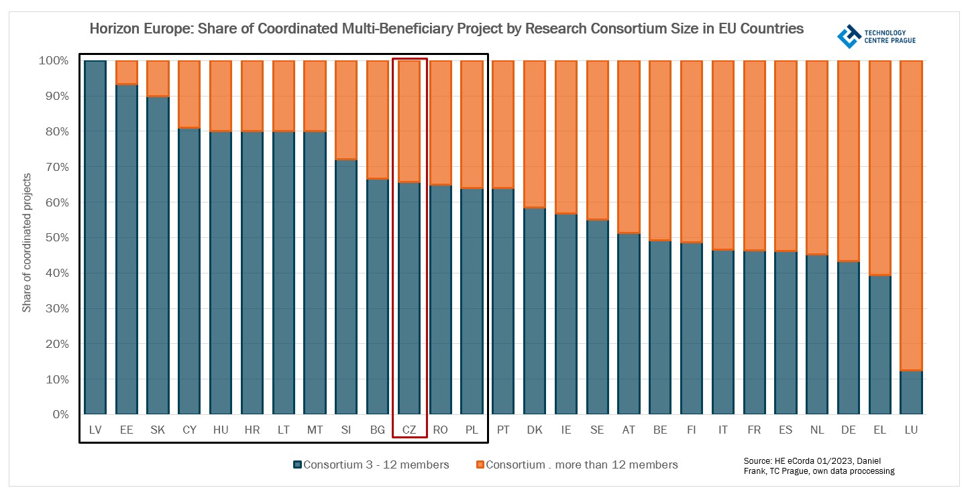This screenshot has width=970, height=496.
Task: Click the orange segment of the EE bar
Action: pos(127,72)
